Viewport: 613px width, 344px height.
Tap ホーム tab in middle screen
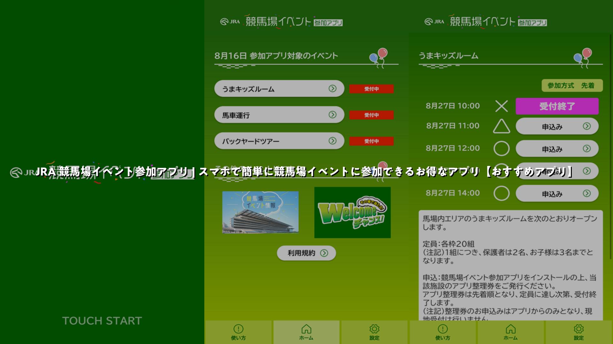click(x=306, y=332)
